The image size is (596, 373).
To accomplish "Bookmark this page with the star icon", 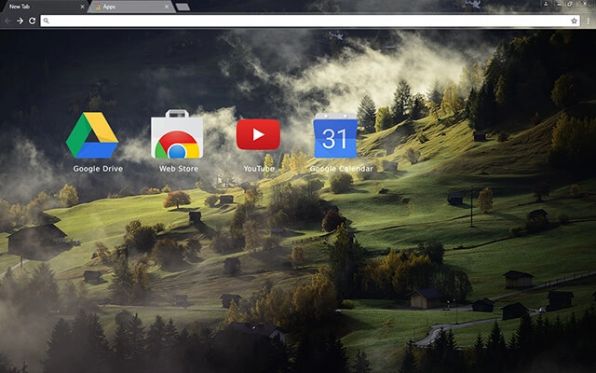I will tap(574, 21).
